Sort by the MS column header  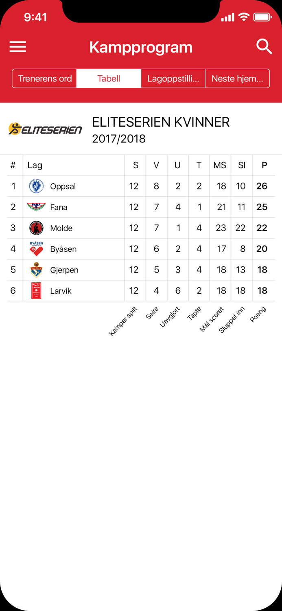click(220, 165)
